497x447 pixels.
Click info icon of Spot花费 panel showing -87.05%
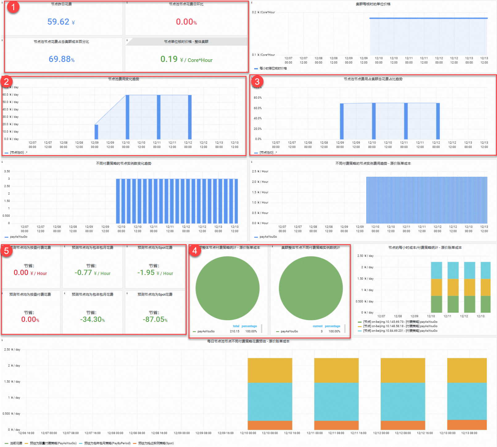[x=127, y=293]
